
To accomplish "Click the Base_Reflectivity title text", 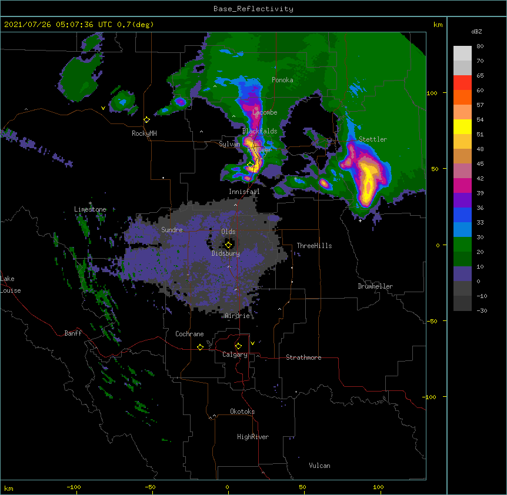I will tap(253, 9).
